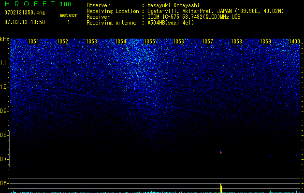Viewport: 304px width, 193px height.
Task: Select the 1351 time marker
Action: [x=33, y=41]
